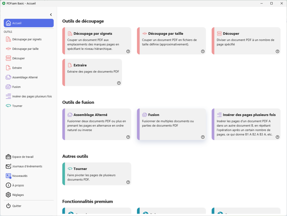The height and width of the screenshot is (216, 287).
Task: Open Découpage par signets from sidebar menu
Action: (x=29, y=39)
